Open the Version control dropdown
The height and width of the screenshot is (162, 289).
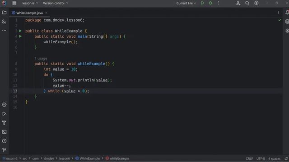tap(56, 3)
